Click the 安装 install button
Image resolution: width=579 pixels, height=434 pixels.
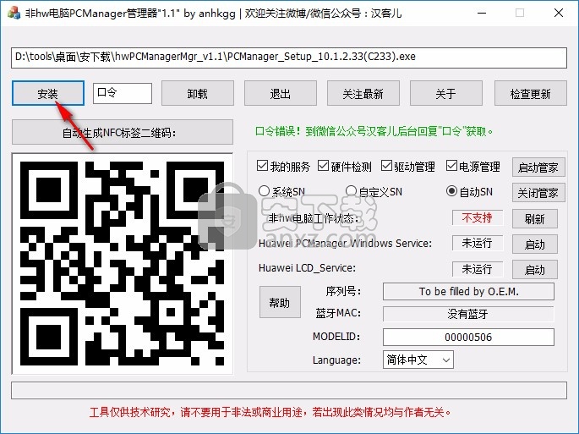coord(48,94)
